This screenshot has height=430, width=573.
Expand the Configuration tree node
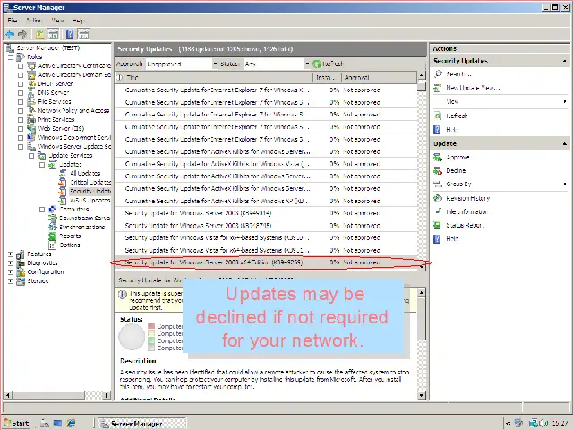[10, 271]
